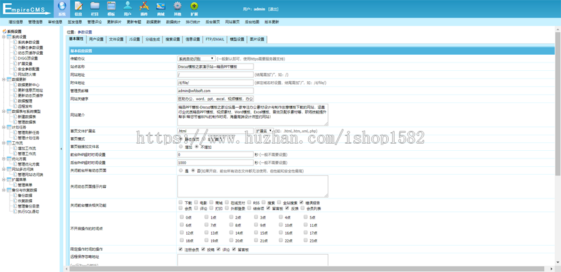The width and height of the screenshot is (561, 272).
Task: Collapse the 计划任务 tree folder
Action: (4, 127)
